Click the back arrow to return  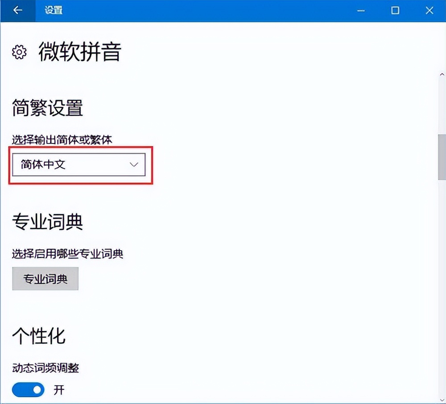tap(17, 10)
